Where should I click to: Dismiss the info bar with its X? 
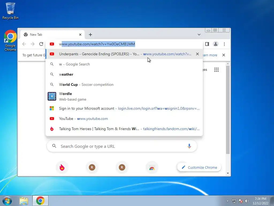click(x=223, y=55)
